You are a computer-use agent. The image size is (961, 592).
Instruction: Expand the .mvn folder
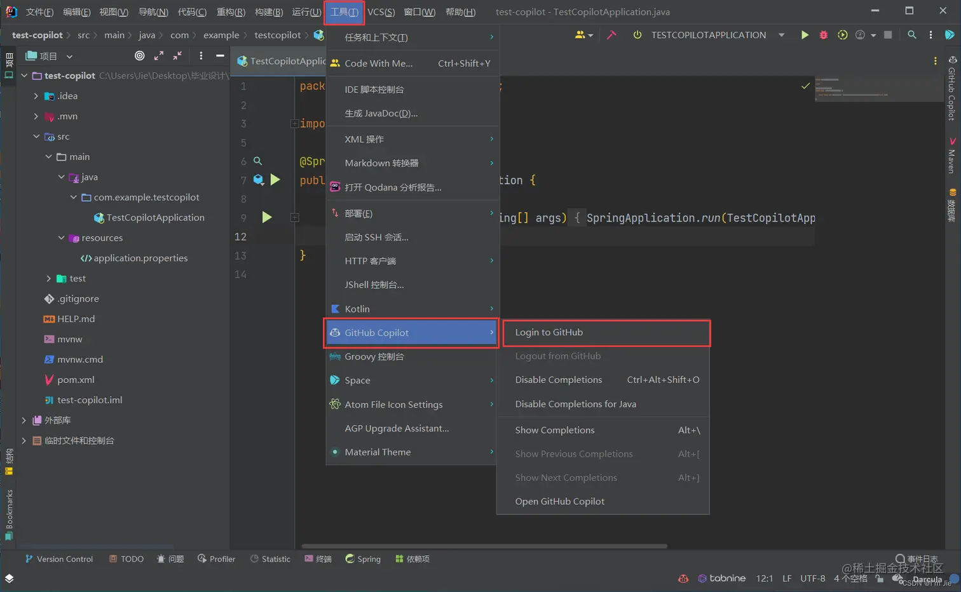[x=36, y=116]
